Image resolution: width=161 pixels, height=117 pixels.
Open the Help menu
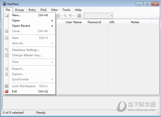tap(78, 10)
